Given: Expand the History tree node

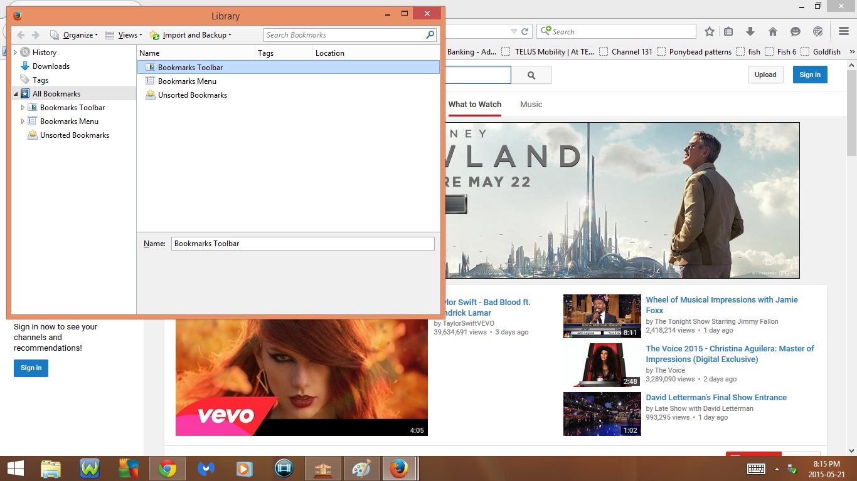Looking at the screenshot, I should point(16,53).
